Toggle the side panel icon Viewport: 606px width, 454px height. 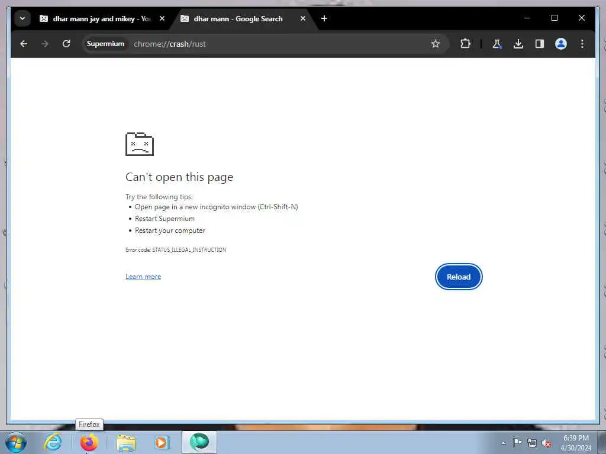(540, 44)
